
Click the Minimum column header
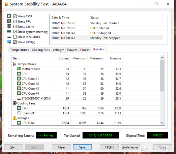79,58
